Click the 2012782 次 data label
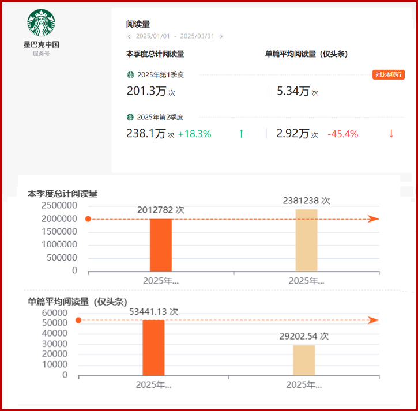Viewport: 418px width, 411px height. [161, 210]
